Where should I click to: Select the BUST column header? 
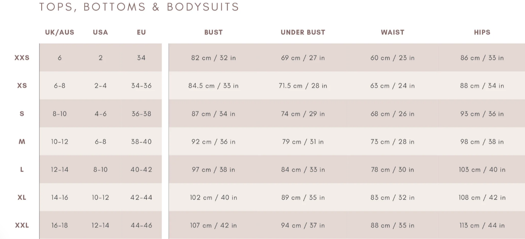pos(213,32)
